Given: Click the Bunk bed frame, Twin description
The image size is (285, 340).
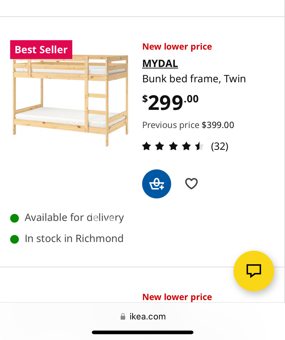Looking at the screenshot, I should pyautogui.click(x=194, y=78).
